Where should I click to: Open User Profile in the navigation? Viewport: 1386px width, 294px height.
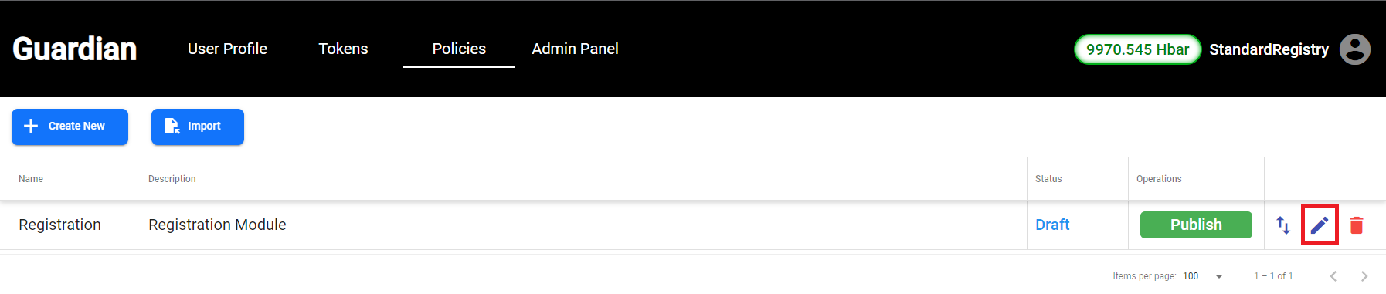point(227,49)
